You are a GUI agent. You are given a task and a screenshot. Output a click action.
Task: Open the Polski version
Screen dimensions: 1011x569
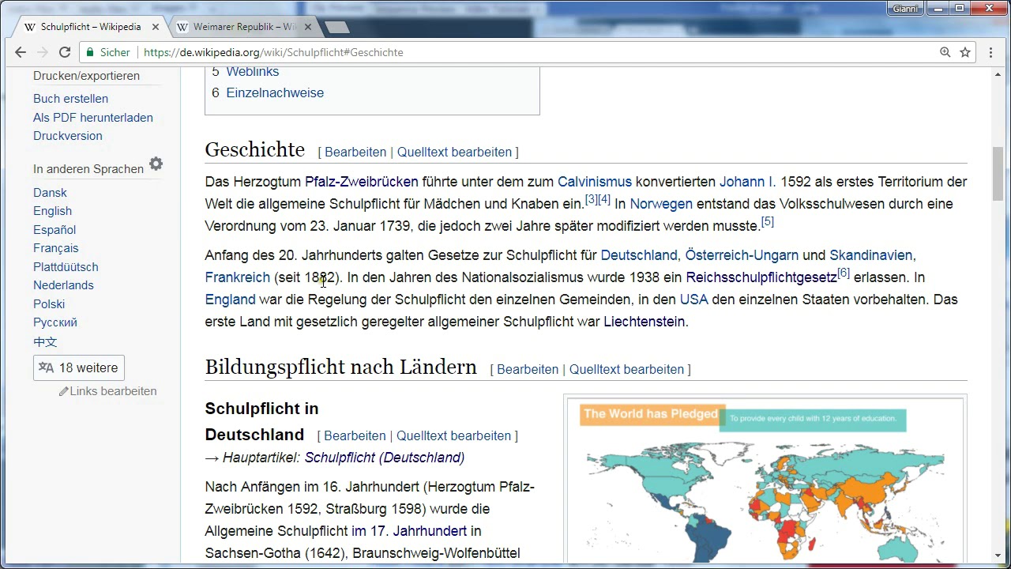coord(49,304)
